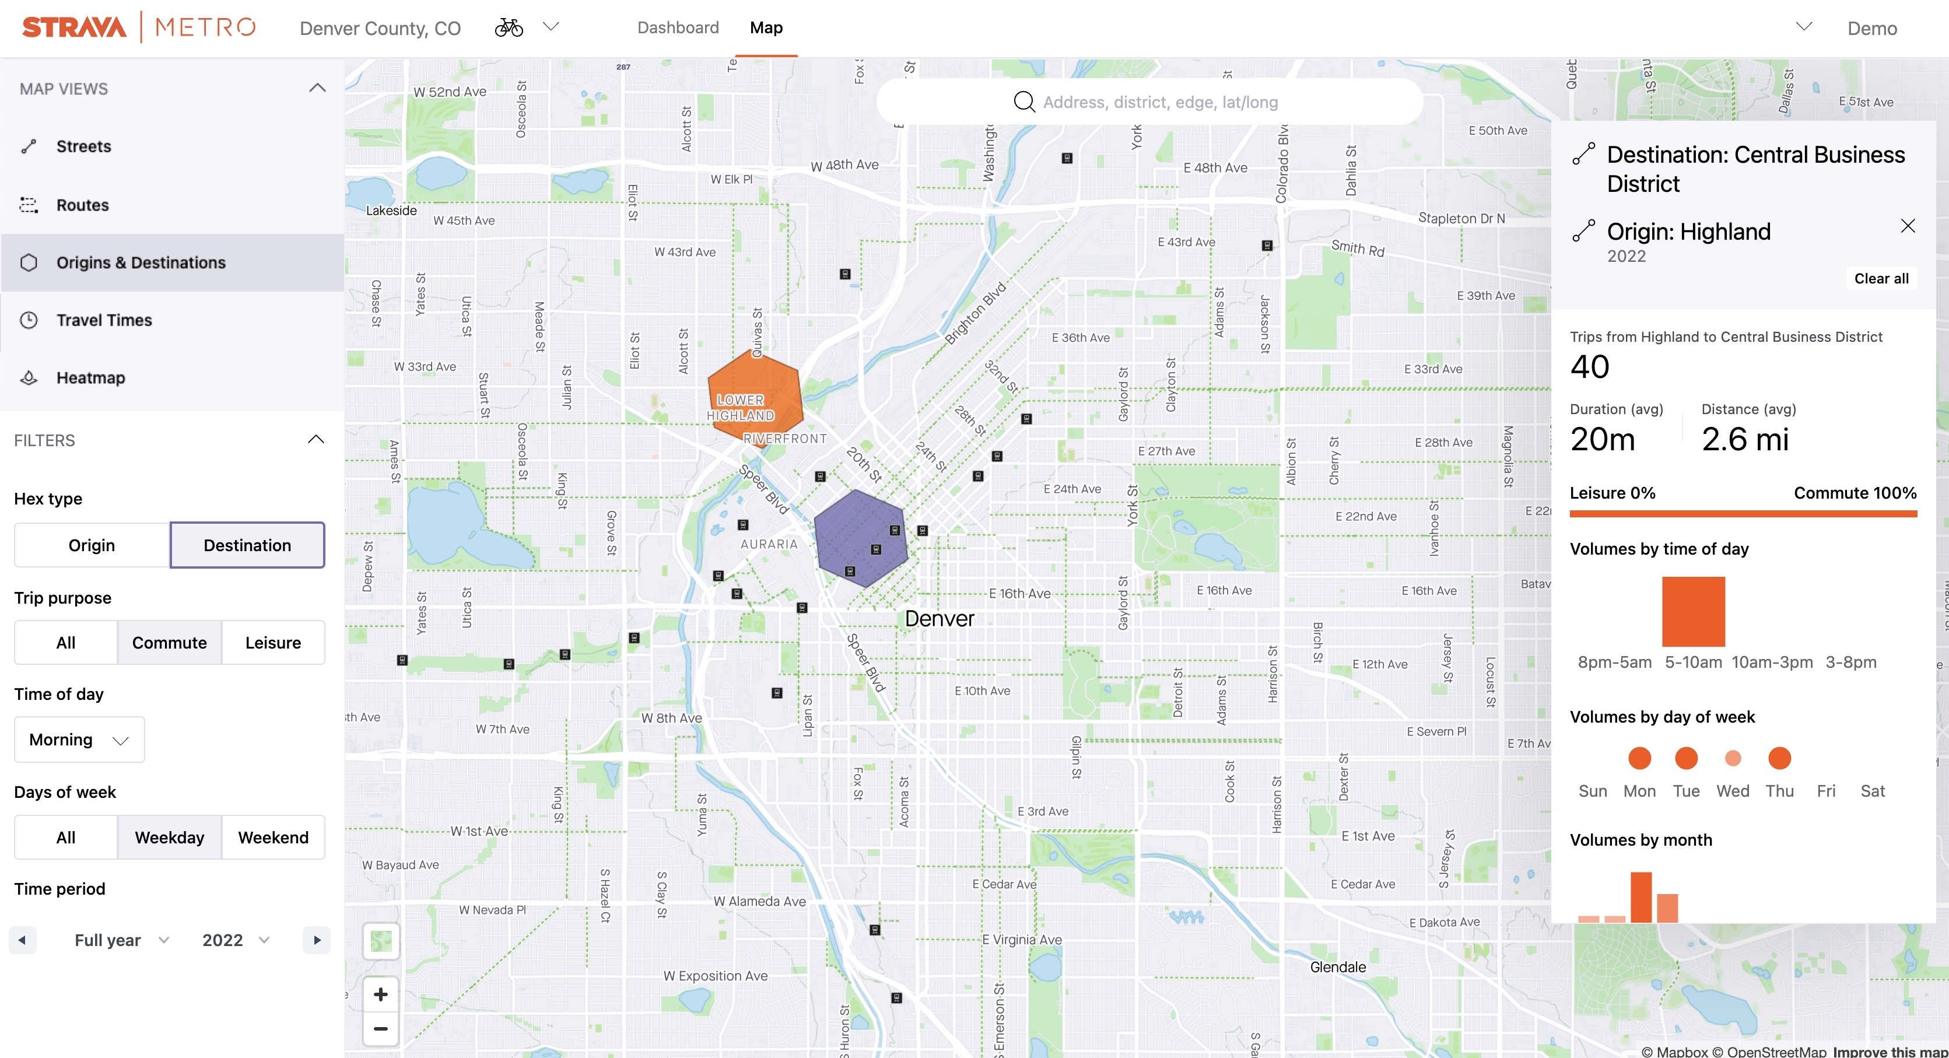This screenshot has height=1058, width=1949.
Task: Click the Monday volume dot
Action: 1639,758
